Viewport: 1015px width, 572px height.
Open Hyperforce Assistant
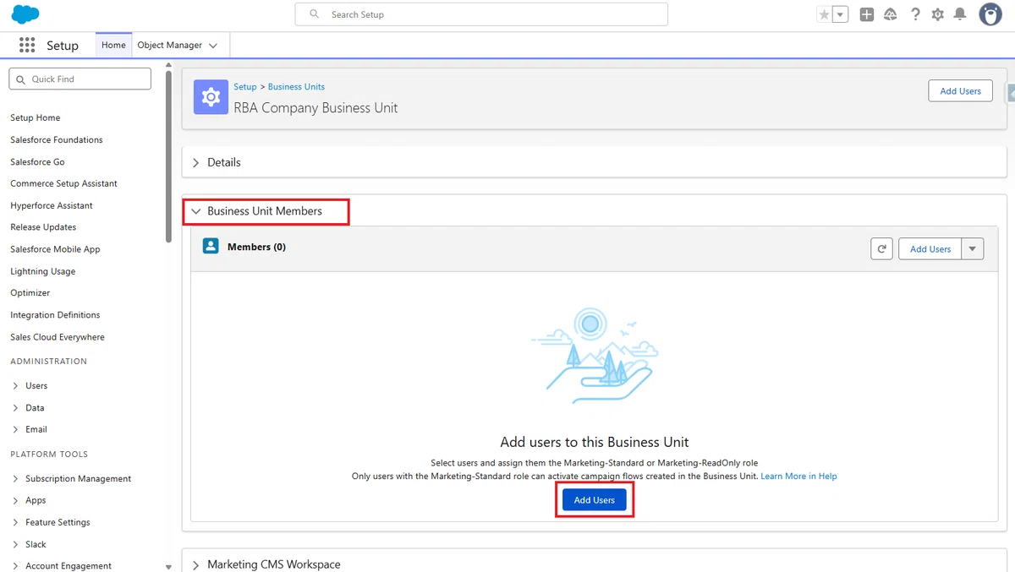pos(52,205)
